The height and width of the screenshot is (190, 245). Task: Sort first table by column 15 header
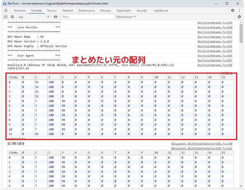pos(227,77)
